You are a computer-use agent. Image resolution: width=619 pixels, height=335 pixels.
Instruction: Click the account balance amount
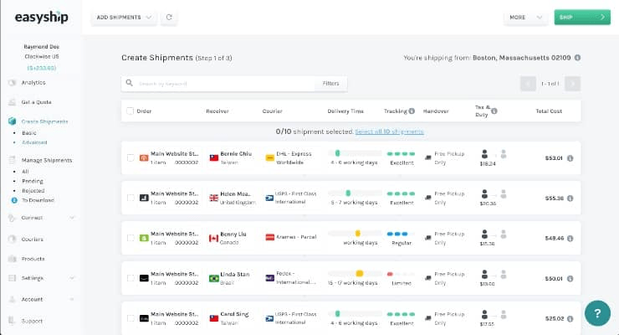pyautogui.click(x=42, y=68)
